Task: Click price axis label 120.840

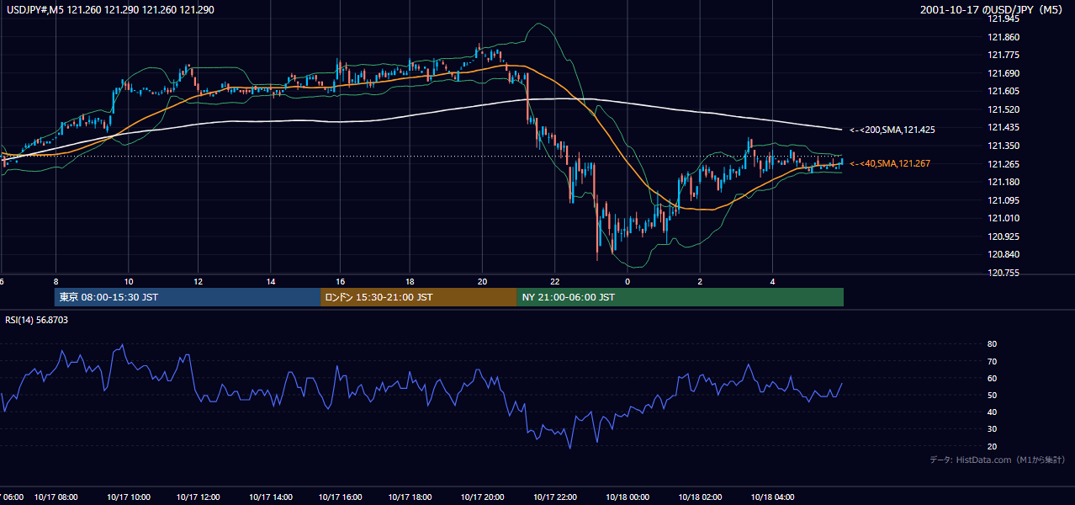Action: pyautogui.click(x=1004, y=254)
